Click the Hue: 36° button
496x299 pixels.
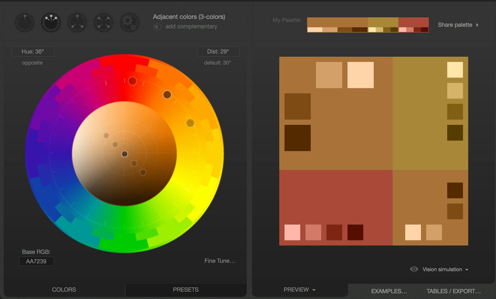point(33,51)
